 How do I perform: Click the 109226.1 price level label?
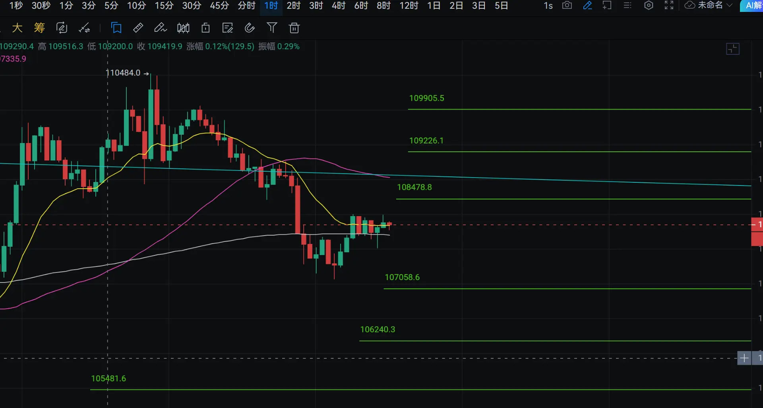pos(426,141)
